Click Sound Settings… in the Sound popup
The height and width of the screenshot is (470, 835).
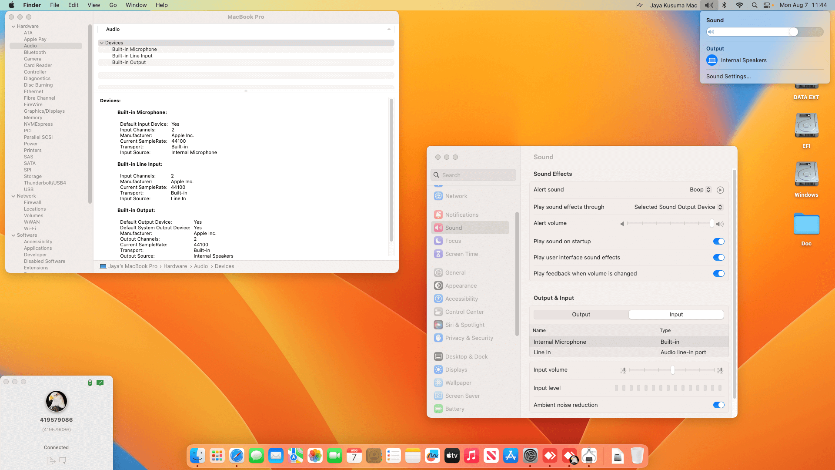pos(728,77)
